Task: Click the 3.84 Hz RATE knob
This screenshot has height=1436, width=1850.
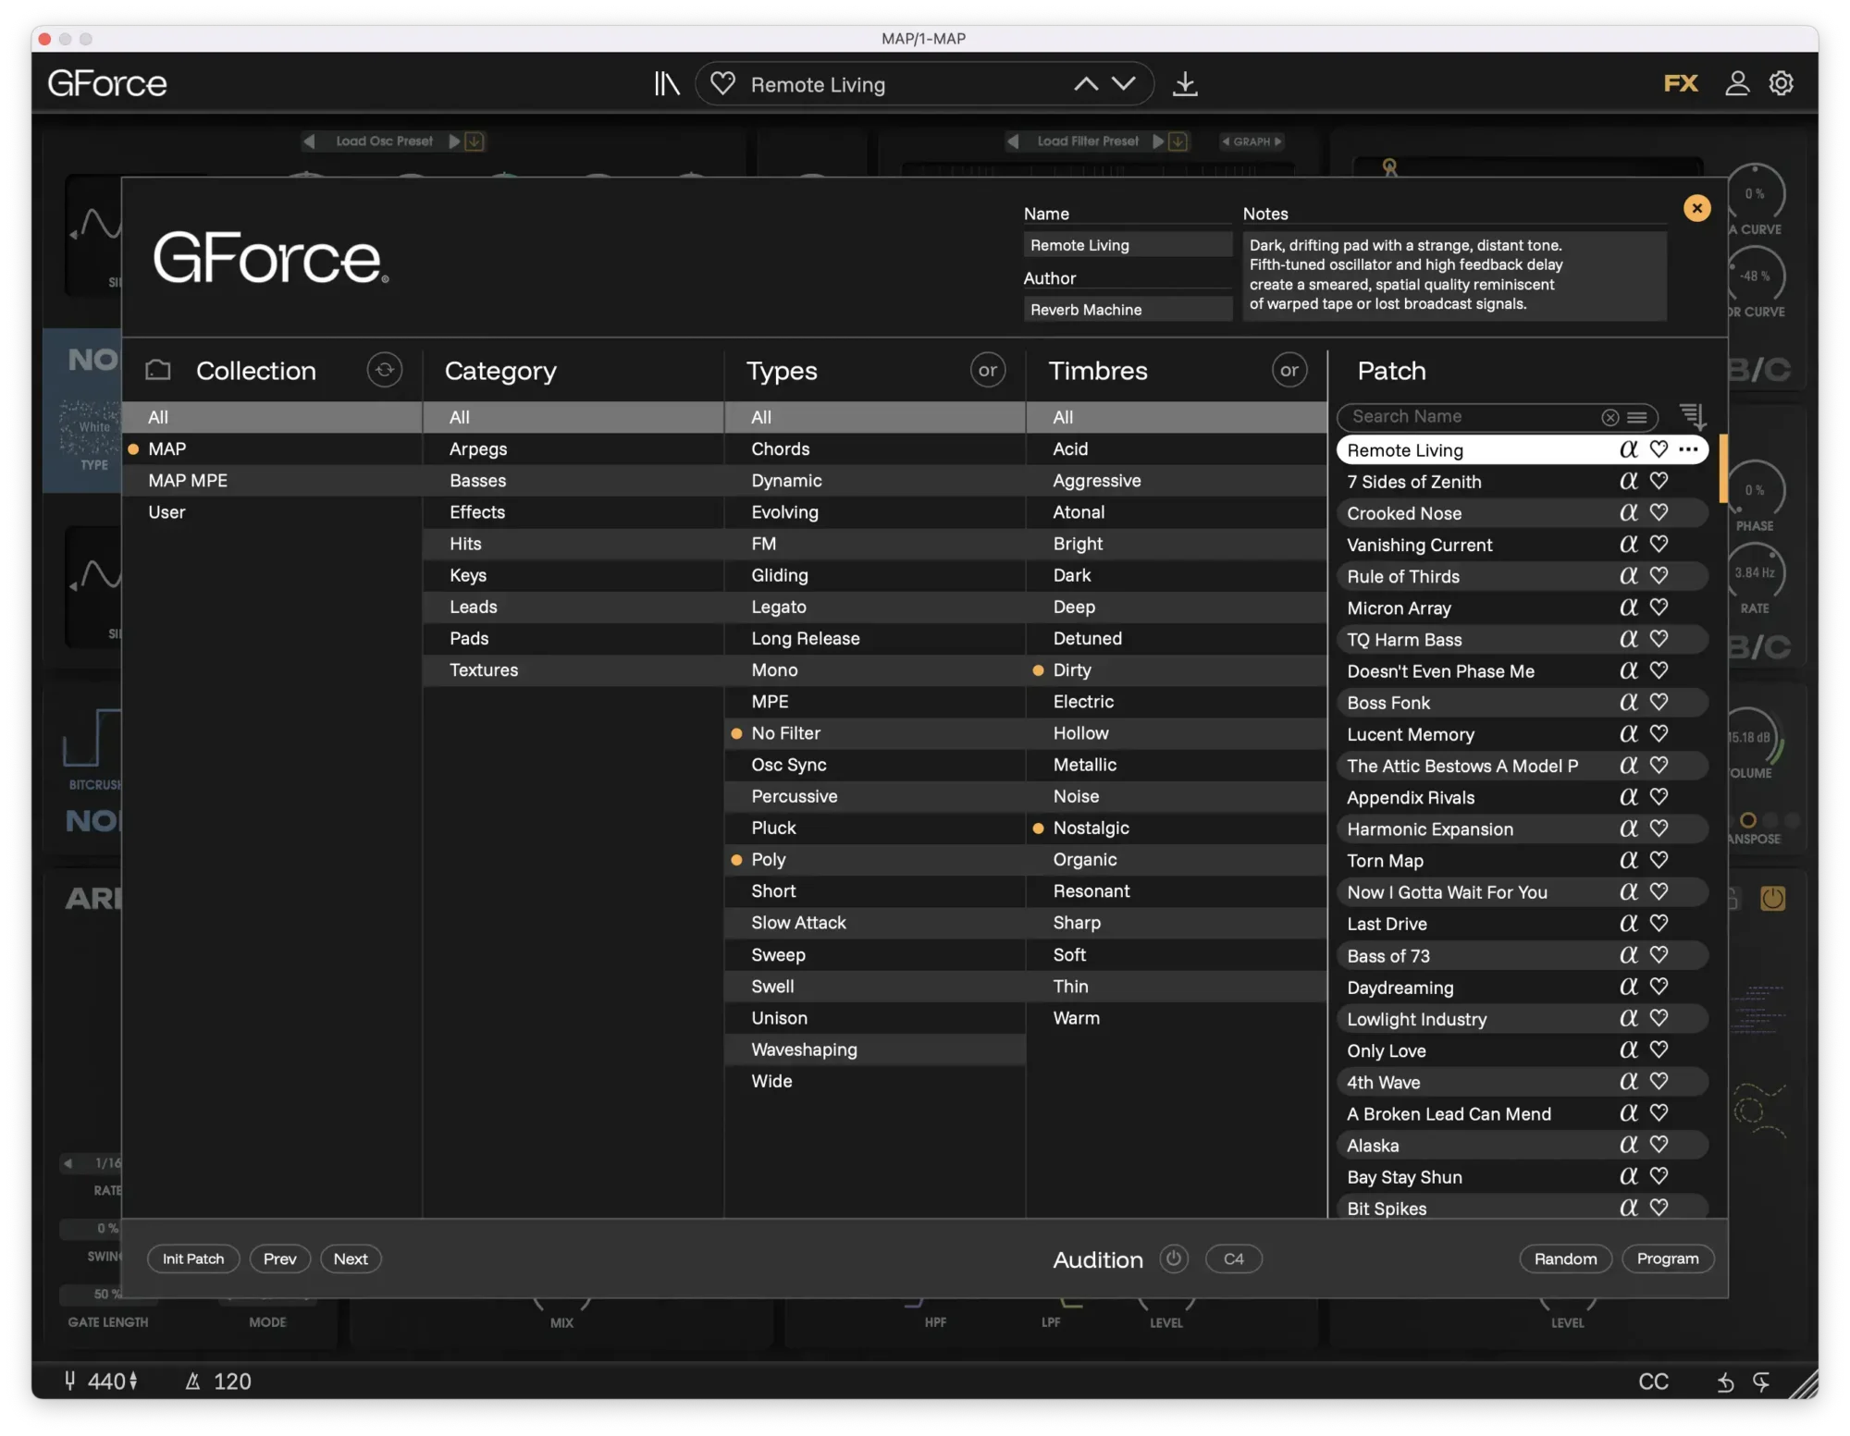Action: click(x=1755, y=572)
